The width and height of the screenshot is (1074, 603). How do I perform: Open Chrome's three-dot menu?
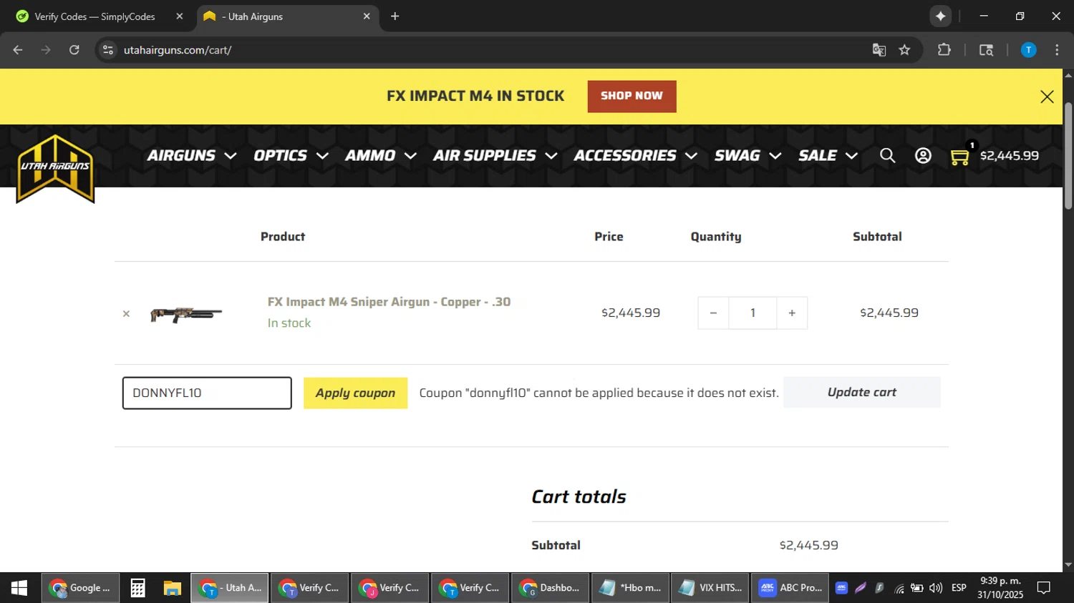tap(1057, 50)
